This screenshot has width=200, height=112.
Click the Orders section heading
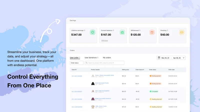[72, 51]
